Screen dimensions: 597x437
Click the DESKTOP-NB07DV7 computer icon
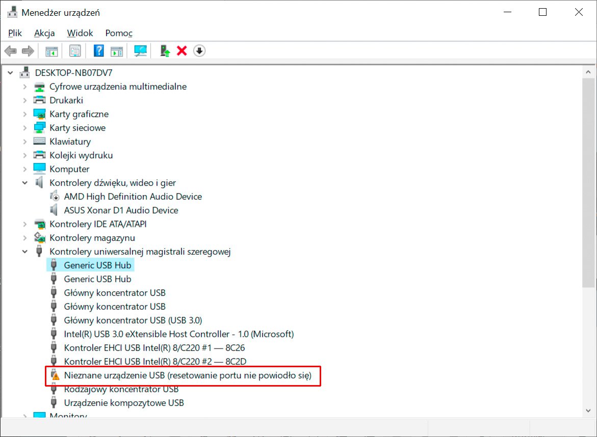tap(25, 72)
